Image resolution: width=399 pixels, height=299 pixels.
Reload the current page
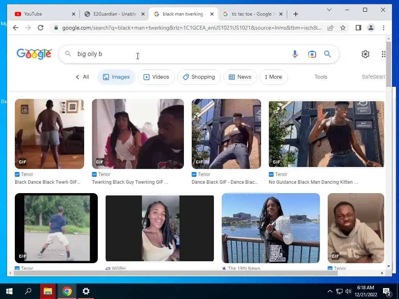coord(41,28)
